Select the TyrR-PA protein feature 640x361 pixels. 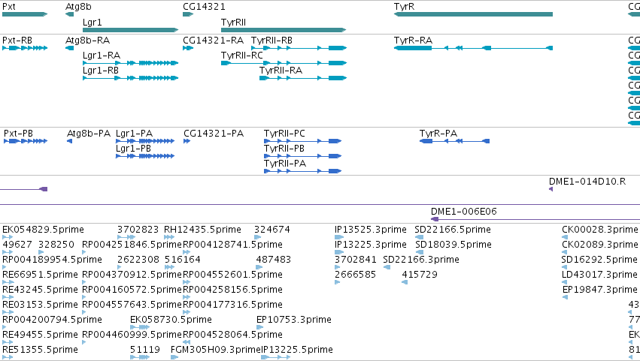pos(455,141)
